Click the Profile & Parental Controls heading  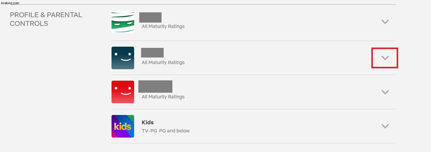click(x=46, y=19)
